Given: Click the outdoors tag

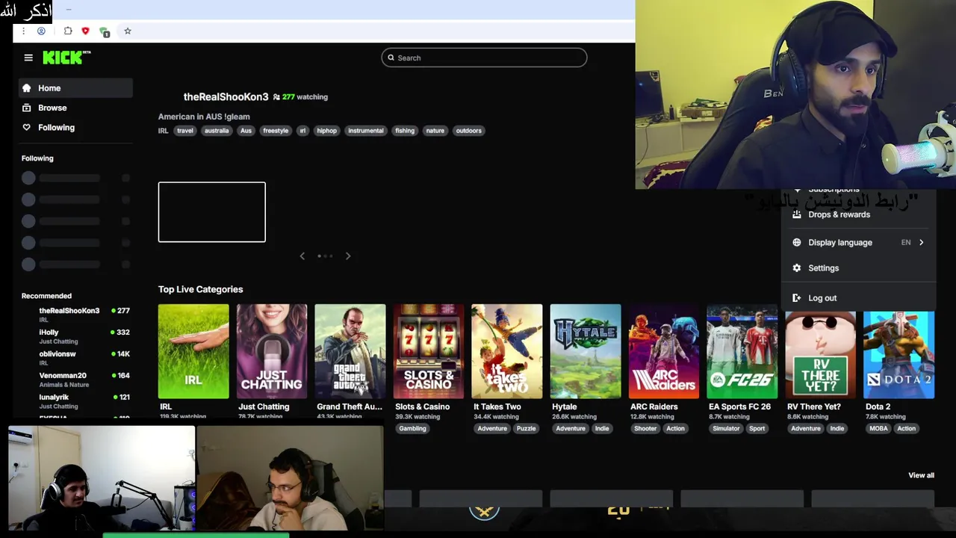Looking at the screenshot, I should [469, 131].
